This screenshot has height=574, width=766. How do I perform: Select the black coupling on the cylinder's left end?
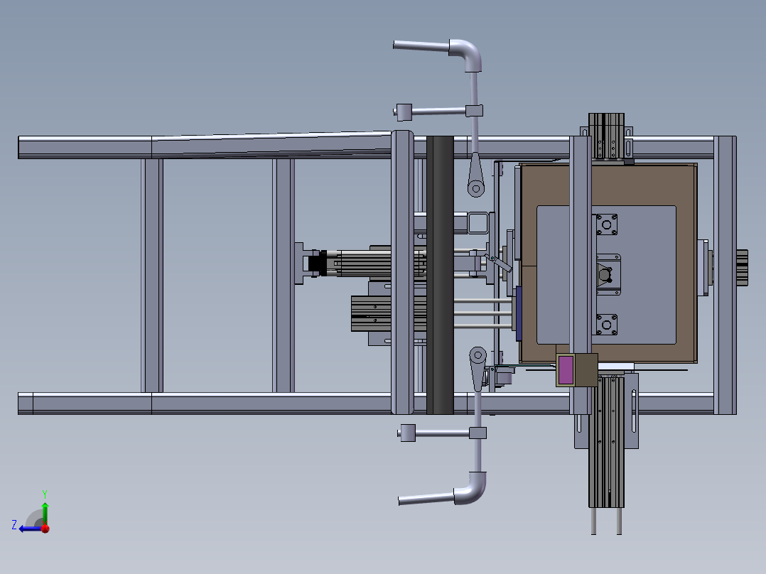[x=318, y=264]
